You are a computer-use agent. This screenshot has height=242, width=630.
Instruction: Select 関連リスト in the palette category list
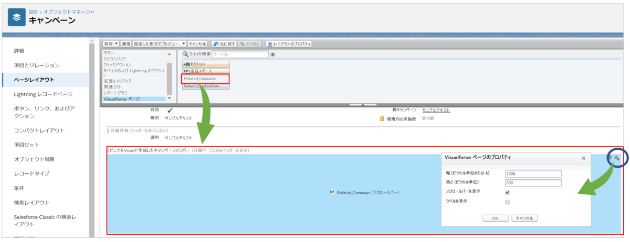[112, 87]
